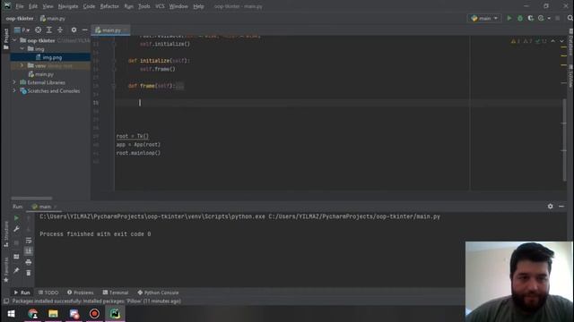The width and height of the screenshot is (574, 322).
Task: Open Search Everywhere magnifier icon
Action: point(570,18)
